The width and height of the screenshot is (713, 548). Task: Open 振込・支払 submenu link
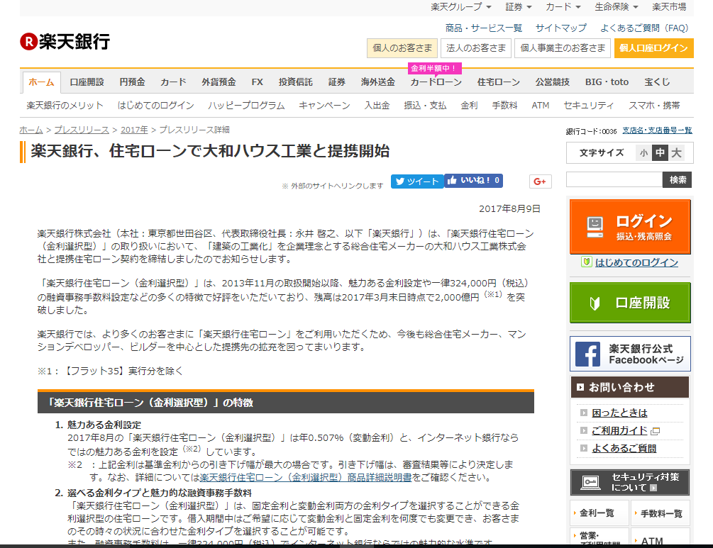coord(425,106)
